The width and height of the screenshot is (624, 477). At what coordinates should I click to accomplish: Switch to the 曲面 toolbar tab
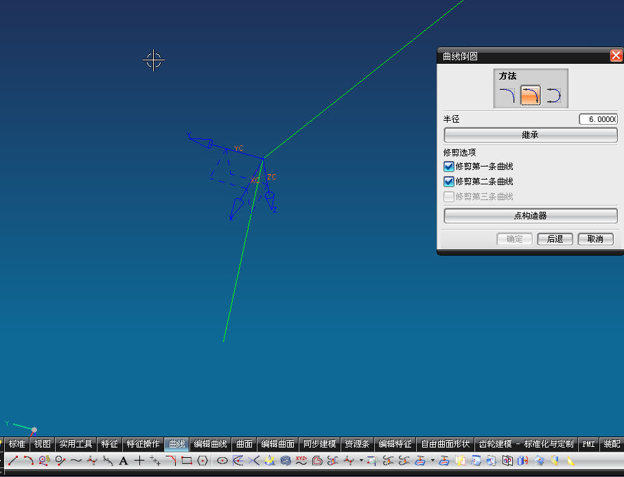pyautogui.click(x=244, y=443)
